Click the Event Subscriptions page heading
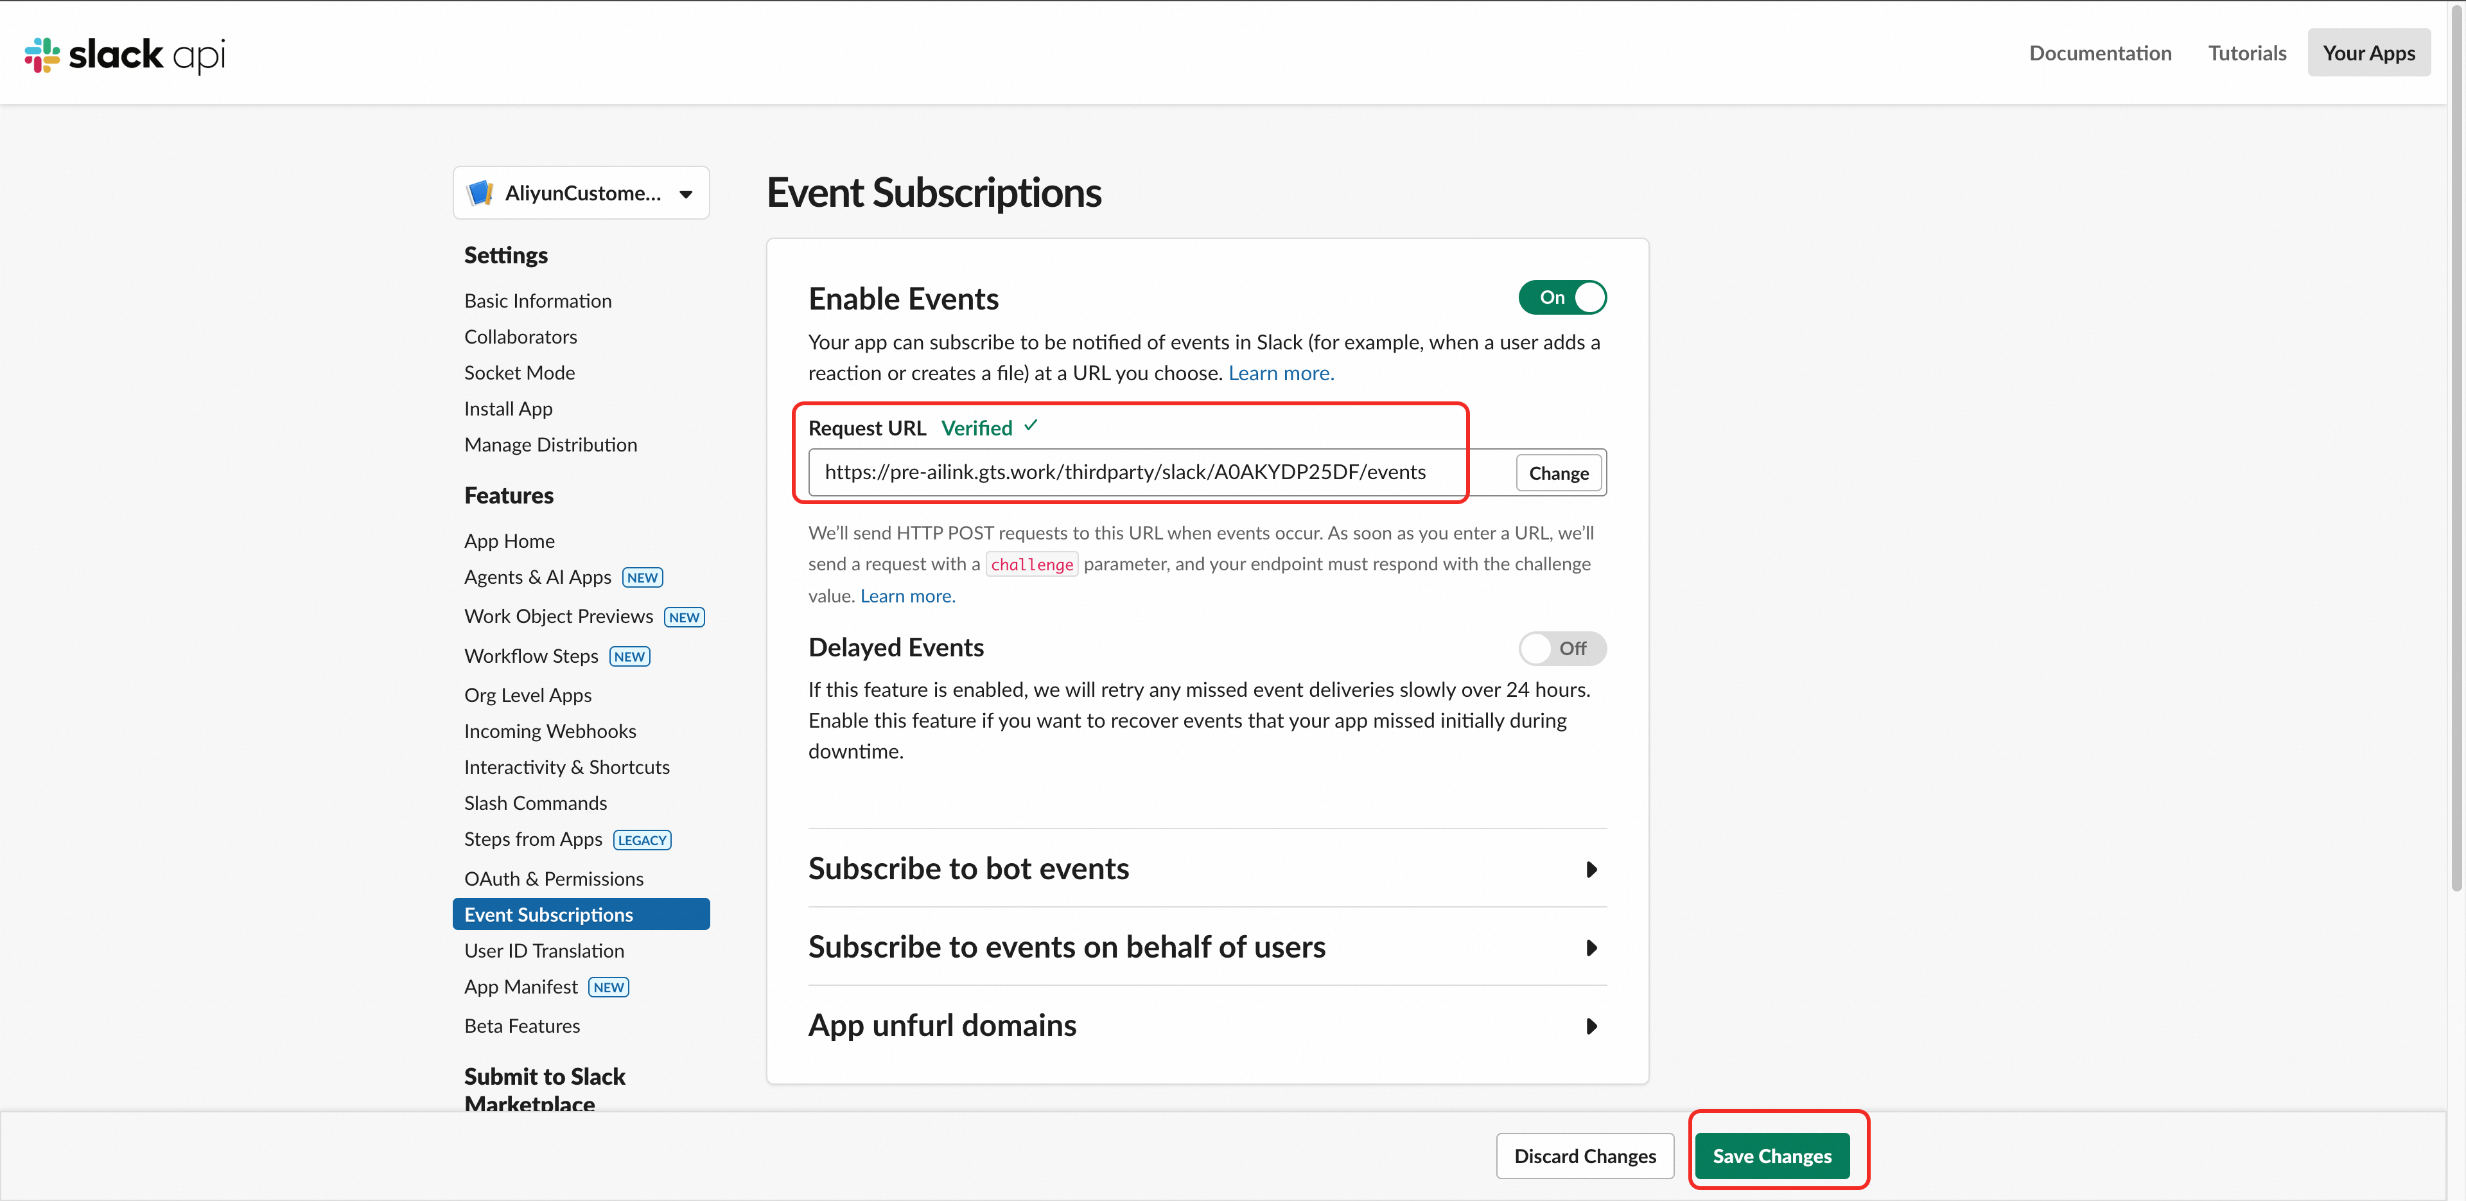 point(934,193)
